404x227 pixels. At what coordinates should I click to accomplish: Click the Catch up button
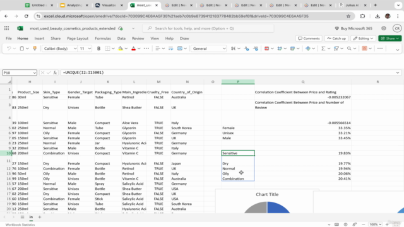point(336,38)
